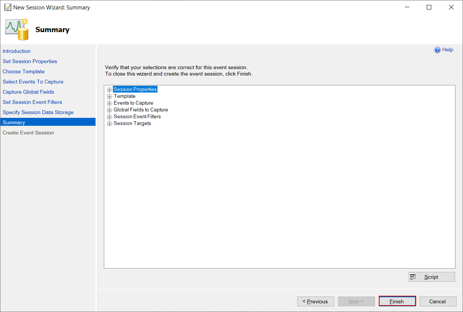Click the wizard icon in the title bar
The image size is (463, 312).
pyautogui.click(x=8, y=7)
